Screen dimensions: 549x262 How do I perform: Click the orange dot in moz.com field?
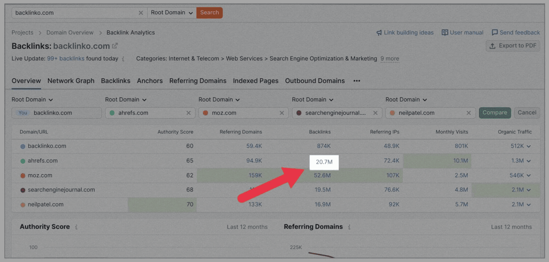click(x=205, y=113)
